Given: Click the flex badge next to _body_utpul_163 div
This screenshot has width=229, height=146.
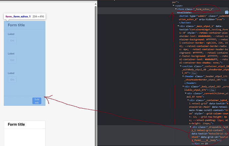Looking at the screenshot, I should (x=212, y=90).
